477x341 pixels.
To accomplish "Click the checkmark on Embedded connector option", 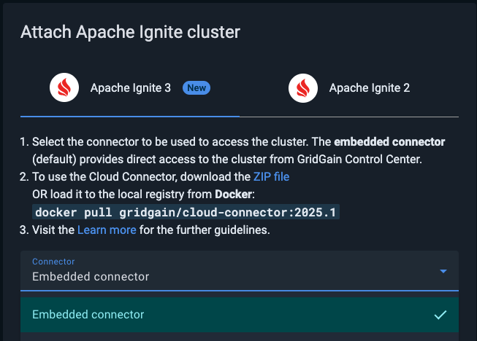I will click(440, 315).
